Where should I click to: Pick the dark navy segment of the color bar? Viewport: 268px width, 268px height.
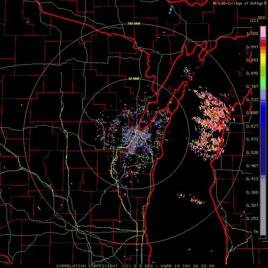(x=263, y=152)
